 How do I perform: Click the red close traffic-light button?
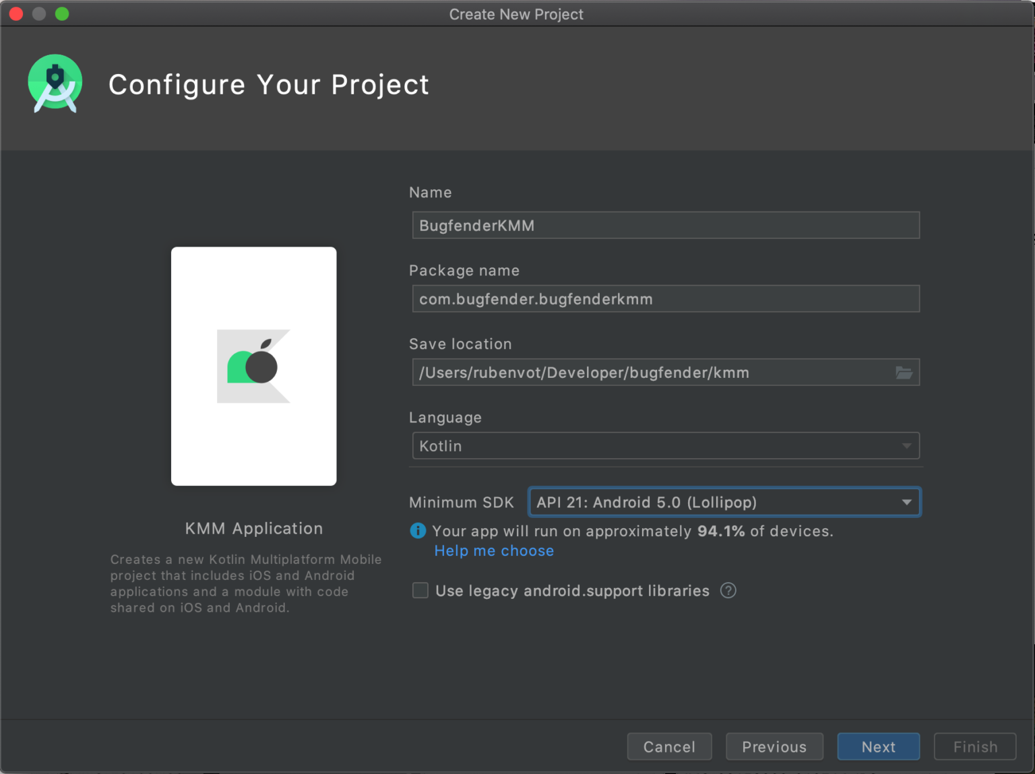(15, 13)
